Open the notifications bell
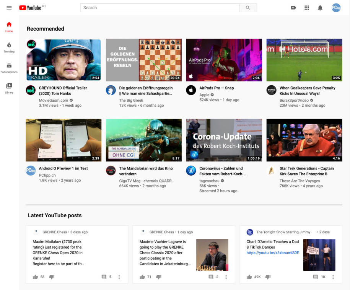Viewport: 350px width, 290px height. [x=320, y=8]
